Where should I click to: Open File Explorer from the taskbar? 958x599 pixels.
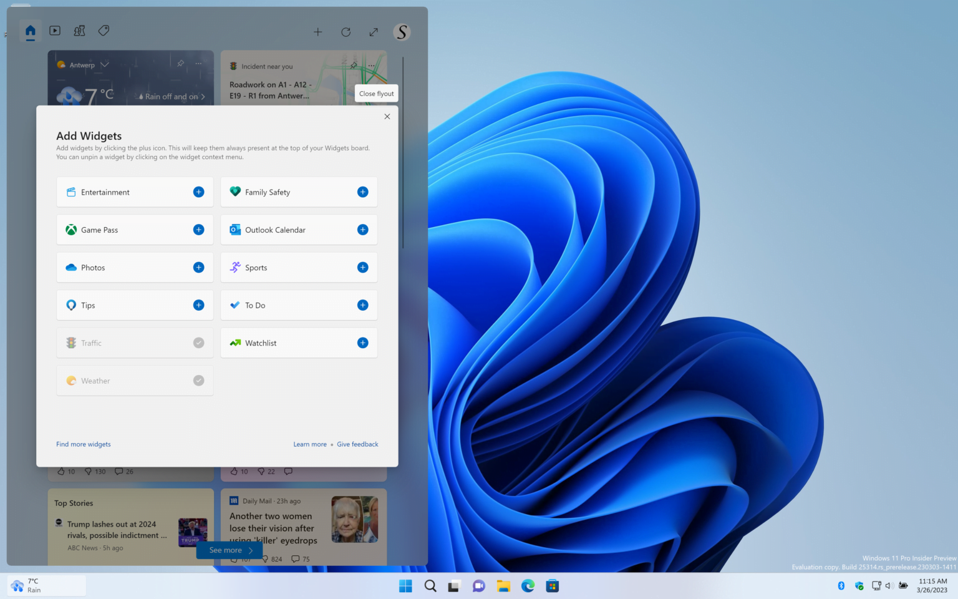pyautogui.click(x=503, y=586)
